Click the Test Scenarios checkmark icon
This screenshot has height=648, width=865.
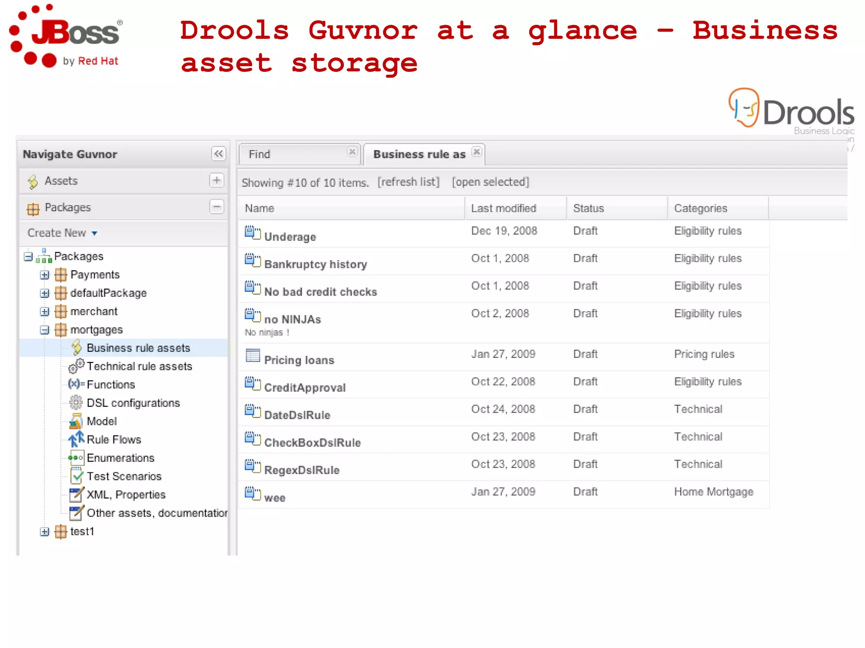coord(76,476)
